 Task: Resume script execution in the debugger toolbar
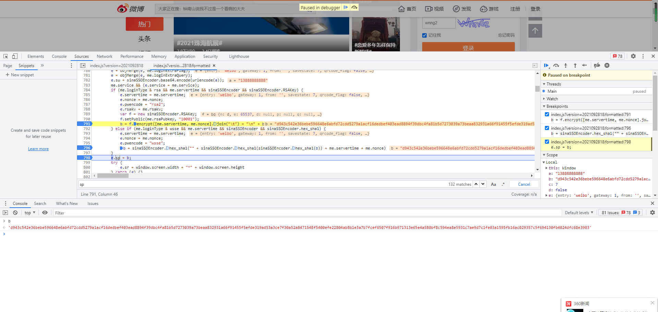[x=546, y=65]
